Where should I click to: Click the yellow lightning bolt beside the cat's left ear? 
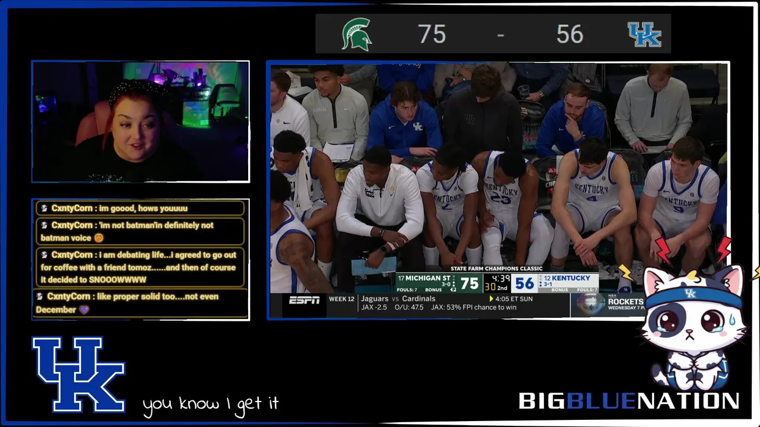[x=626, y=272]
